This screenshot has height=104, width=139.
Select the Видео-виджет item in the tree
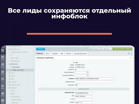coord(16,67)
